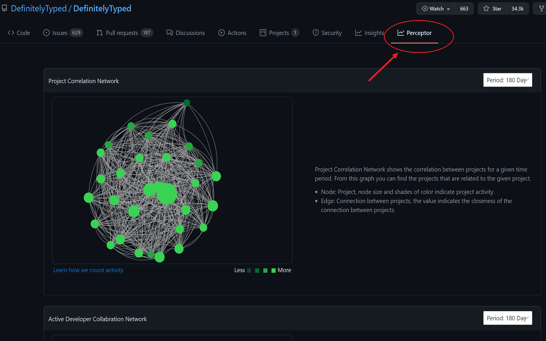Switch to the Perceptor tab

[415, 33]
